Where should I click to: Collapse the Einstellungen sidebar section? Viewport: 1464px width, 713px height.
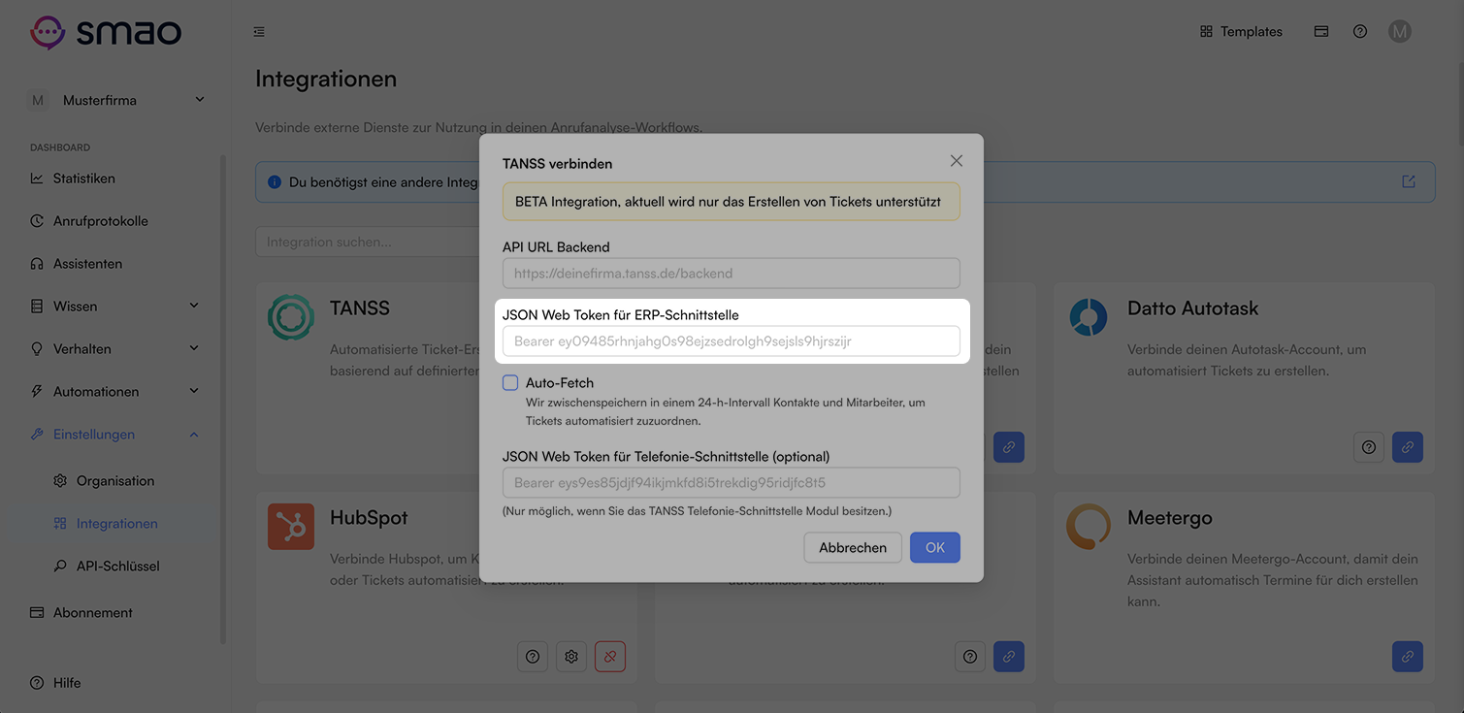[116, 435]
